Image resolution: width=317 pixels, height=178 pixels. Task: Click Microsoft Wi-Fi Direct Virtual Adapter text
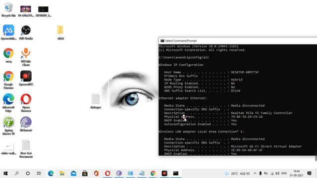coord(266,146)
